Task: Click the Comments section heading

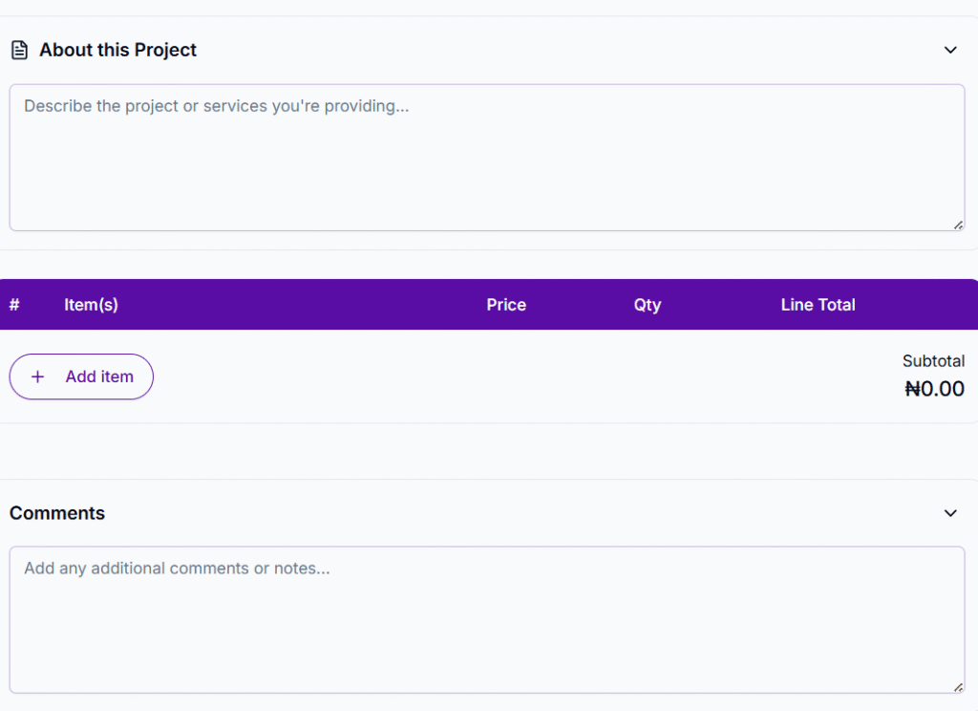Action: click(57, 513)
